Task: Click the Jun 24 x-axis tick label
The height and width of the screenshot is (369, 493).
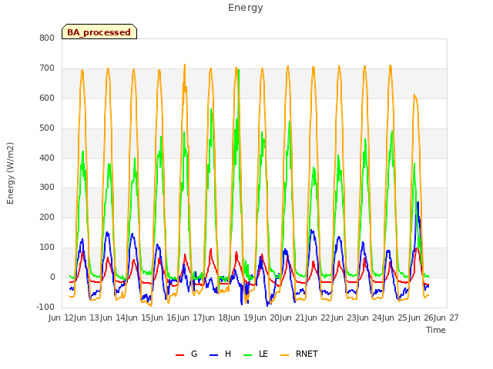Action: (370, 317)
